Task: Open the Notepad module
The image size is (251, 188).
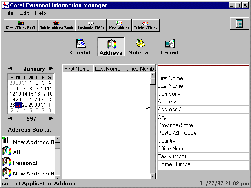Action: [140, 47]
